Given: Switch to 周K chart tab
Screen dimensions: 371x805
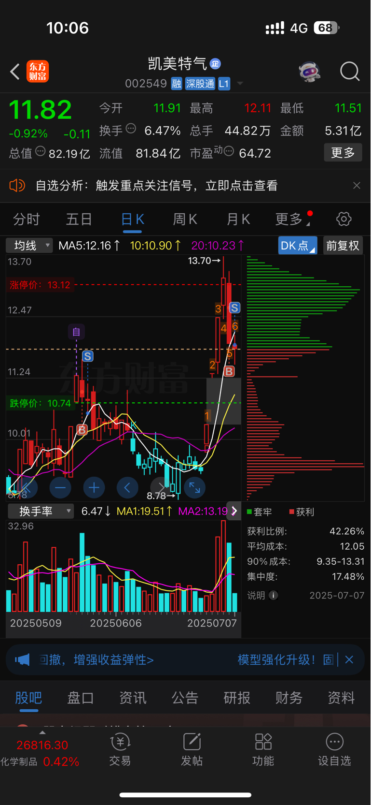Looking at the screenshot, I should pos(185,220).
